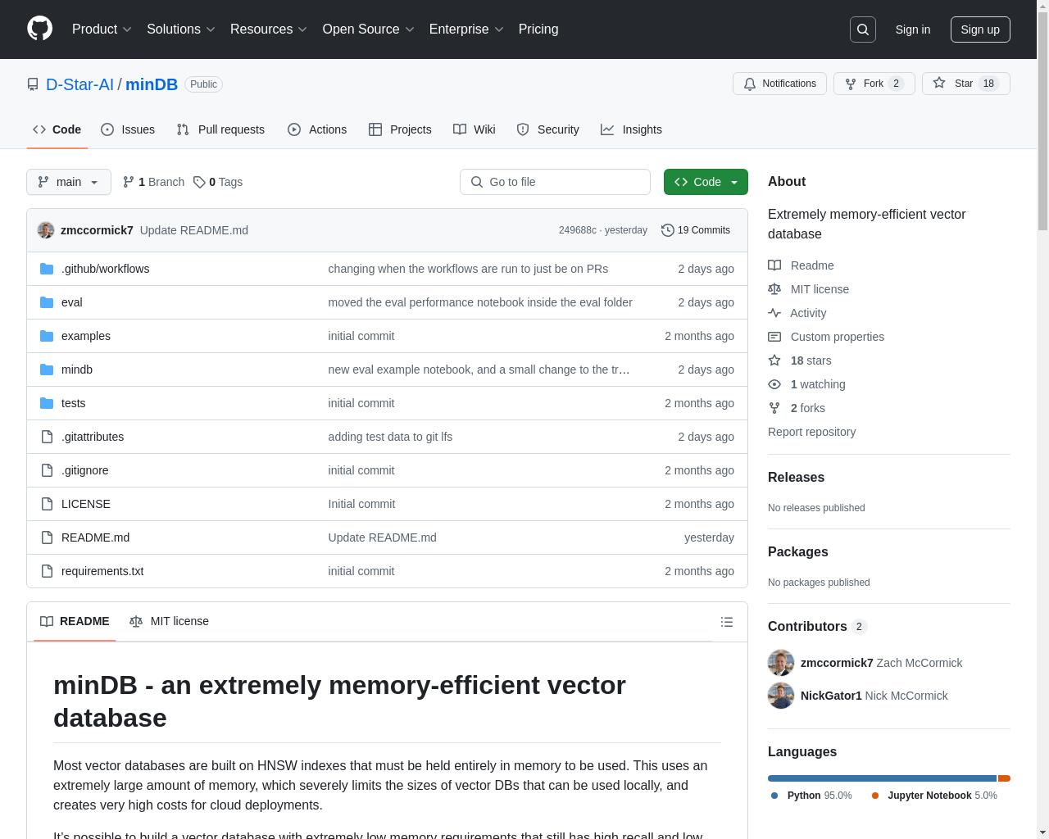Open the 19 Commits history link
This screenshot has height=839, width=1049.
[696, 230]
